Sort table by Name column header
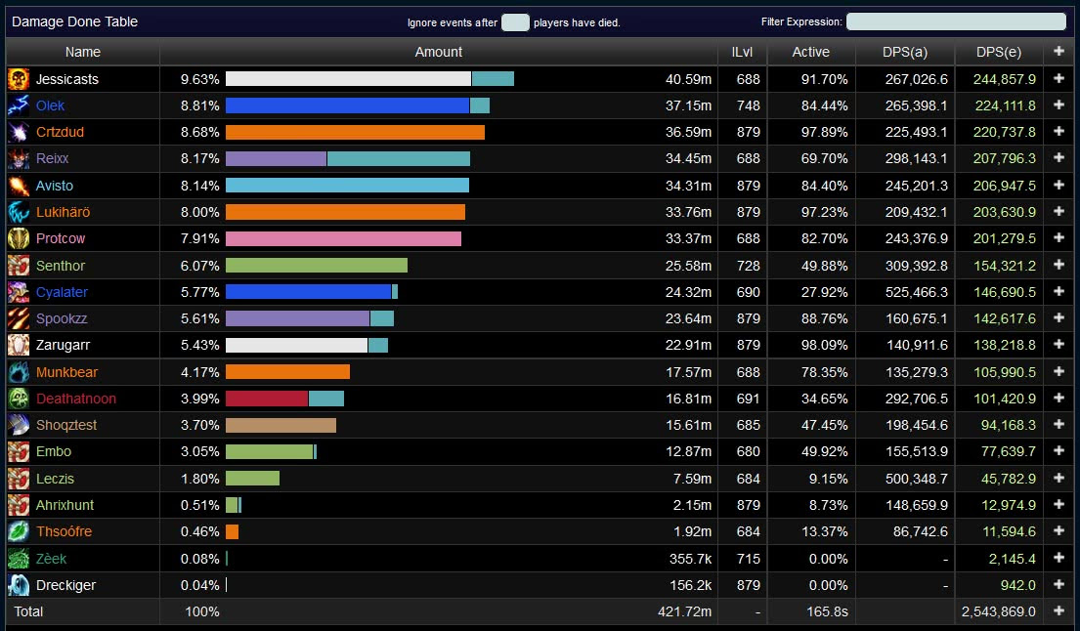The width and height of the screenshot is (1080, 631). (x=83, y=52)
